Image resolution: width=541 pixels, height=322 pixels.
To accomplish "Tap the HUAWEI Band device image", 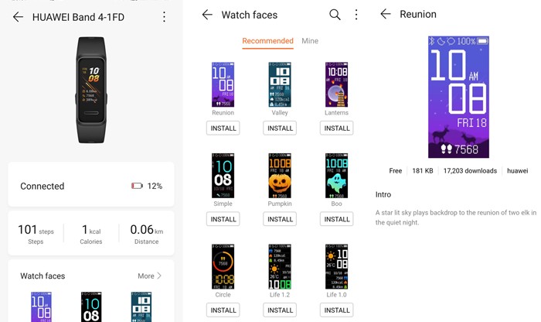I will click(x=91, y=90).
